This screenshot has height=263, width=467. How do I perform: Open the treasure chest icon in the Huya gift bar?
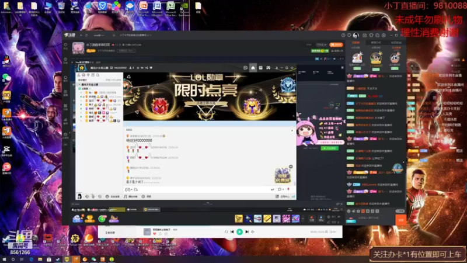(x=90, y=219)
